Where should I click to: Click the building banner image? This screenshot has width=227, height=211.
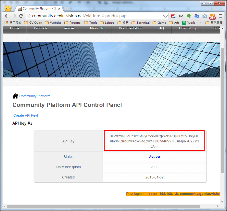point(111,60)
